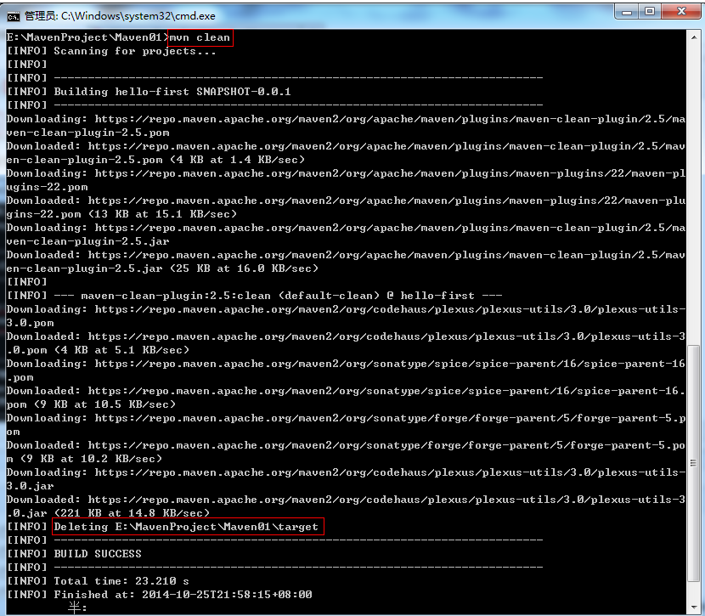Maximize the cmd.exe window
Image resolution: width=705 pixels, height=616 pixels.
(649, 12)
